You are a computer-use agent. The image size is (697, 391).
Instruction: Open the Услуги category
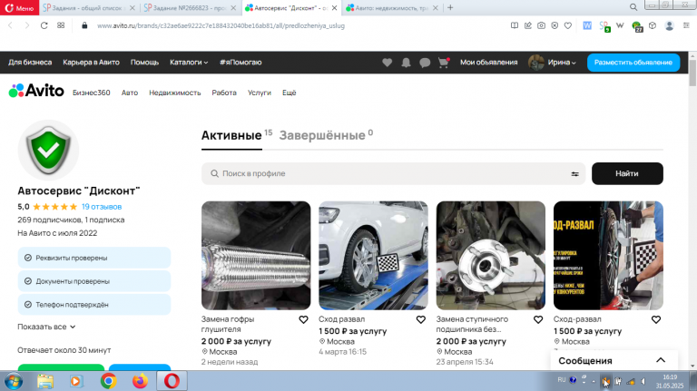click(260, 93)
